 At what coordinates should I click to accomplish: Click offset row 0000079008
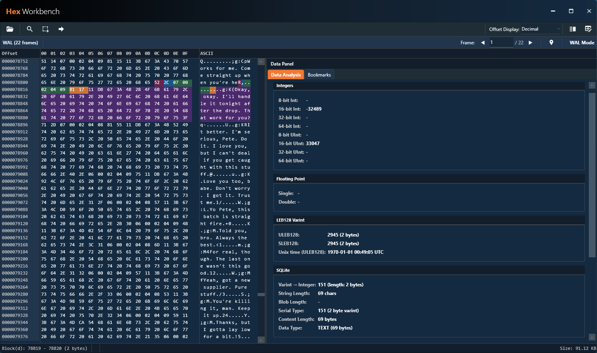tap(15, 174)
